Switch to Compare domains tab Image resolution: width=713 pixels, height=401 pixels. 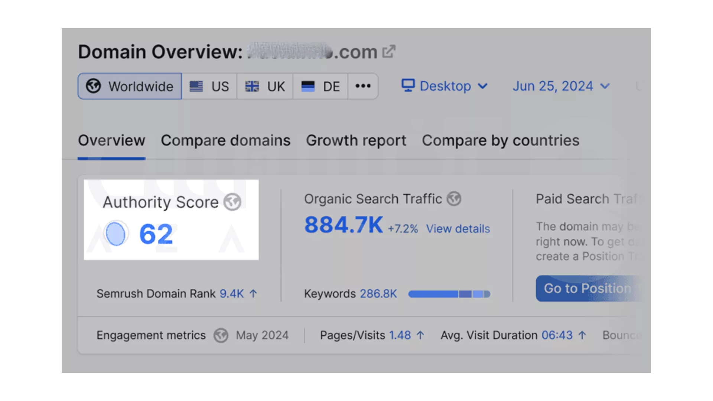click(x=225, y=140)
